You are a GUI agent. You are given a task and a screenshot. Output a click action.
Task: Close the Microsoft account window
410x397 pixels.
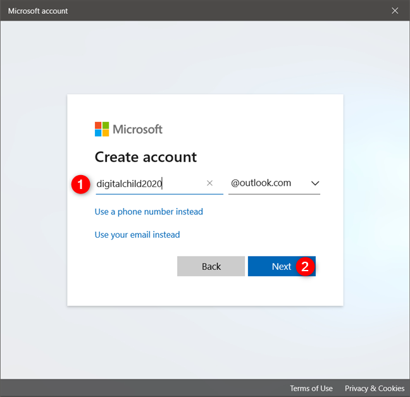395,11
